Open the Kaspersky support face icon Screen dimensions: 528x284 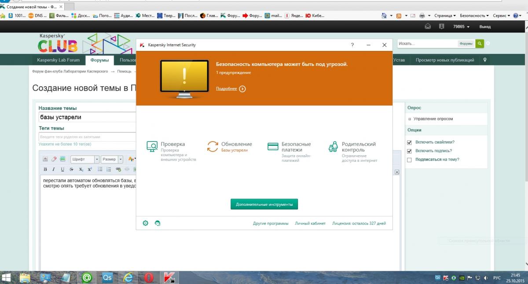[158, 223]
